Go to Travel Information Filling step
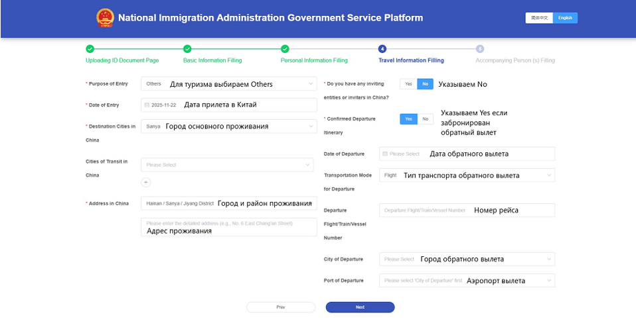The height and width of the screenshot is (331, 636). tap(411, 60)
